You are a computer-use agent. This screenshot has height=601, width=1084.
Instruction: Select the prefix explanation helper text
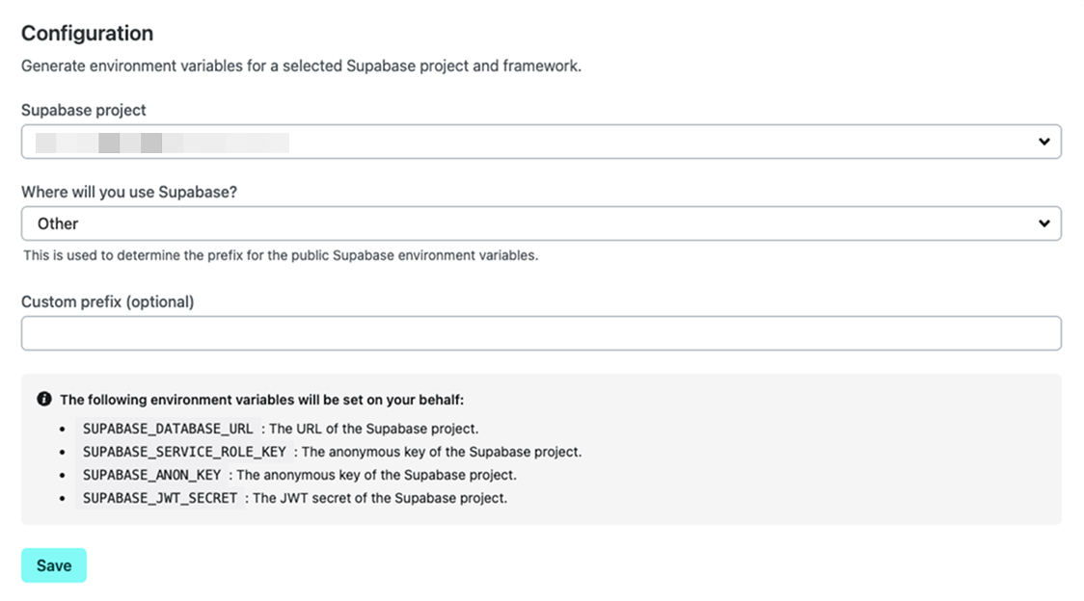(281, 255)
